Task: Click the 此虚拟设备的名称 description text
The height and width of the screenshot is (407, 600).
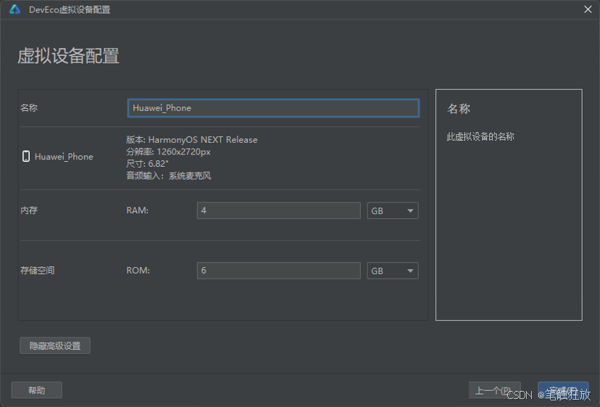Action: tap(480, 136)
